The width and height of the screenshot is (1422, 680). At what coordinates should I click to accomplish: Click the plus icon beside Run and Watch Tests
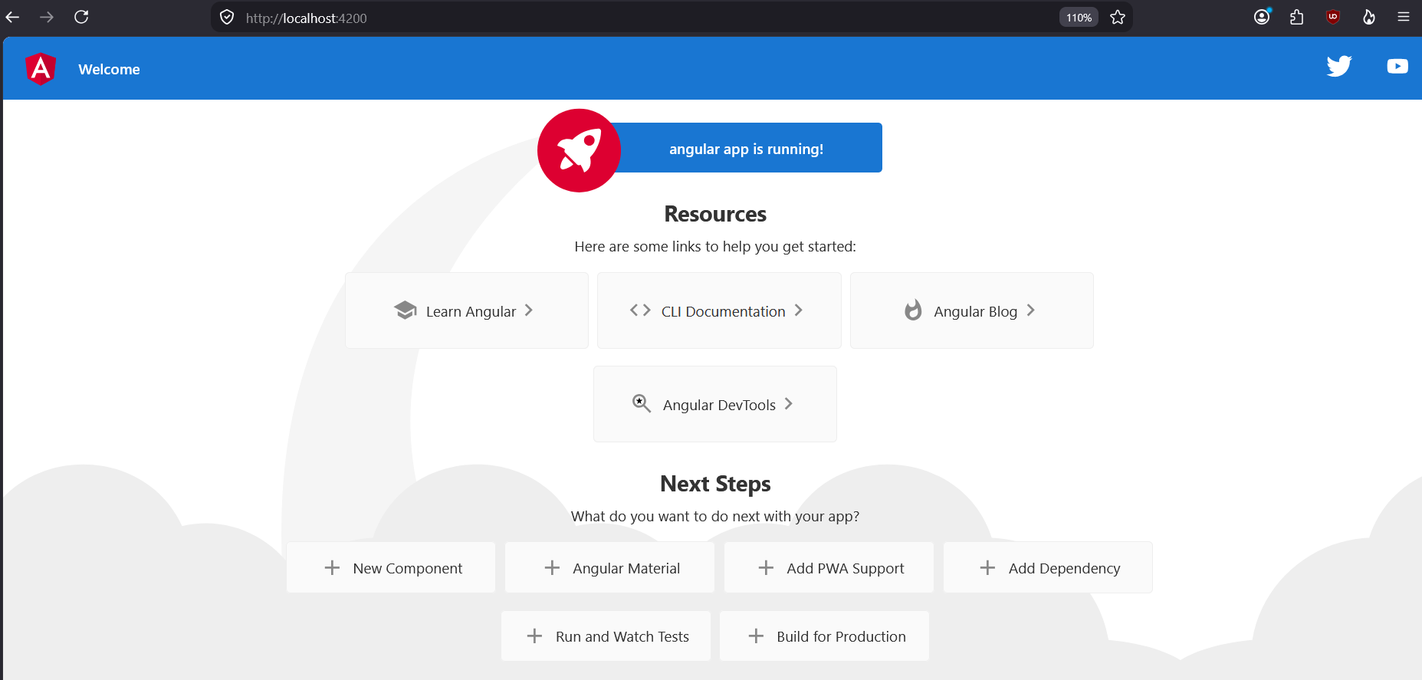click(534, 636)
